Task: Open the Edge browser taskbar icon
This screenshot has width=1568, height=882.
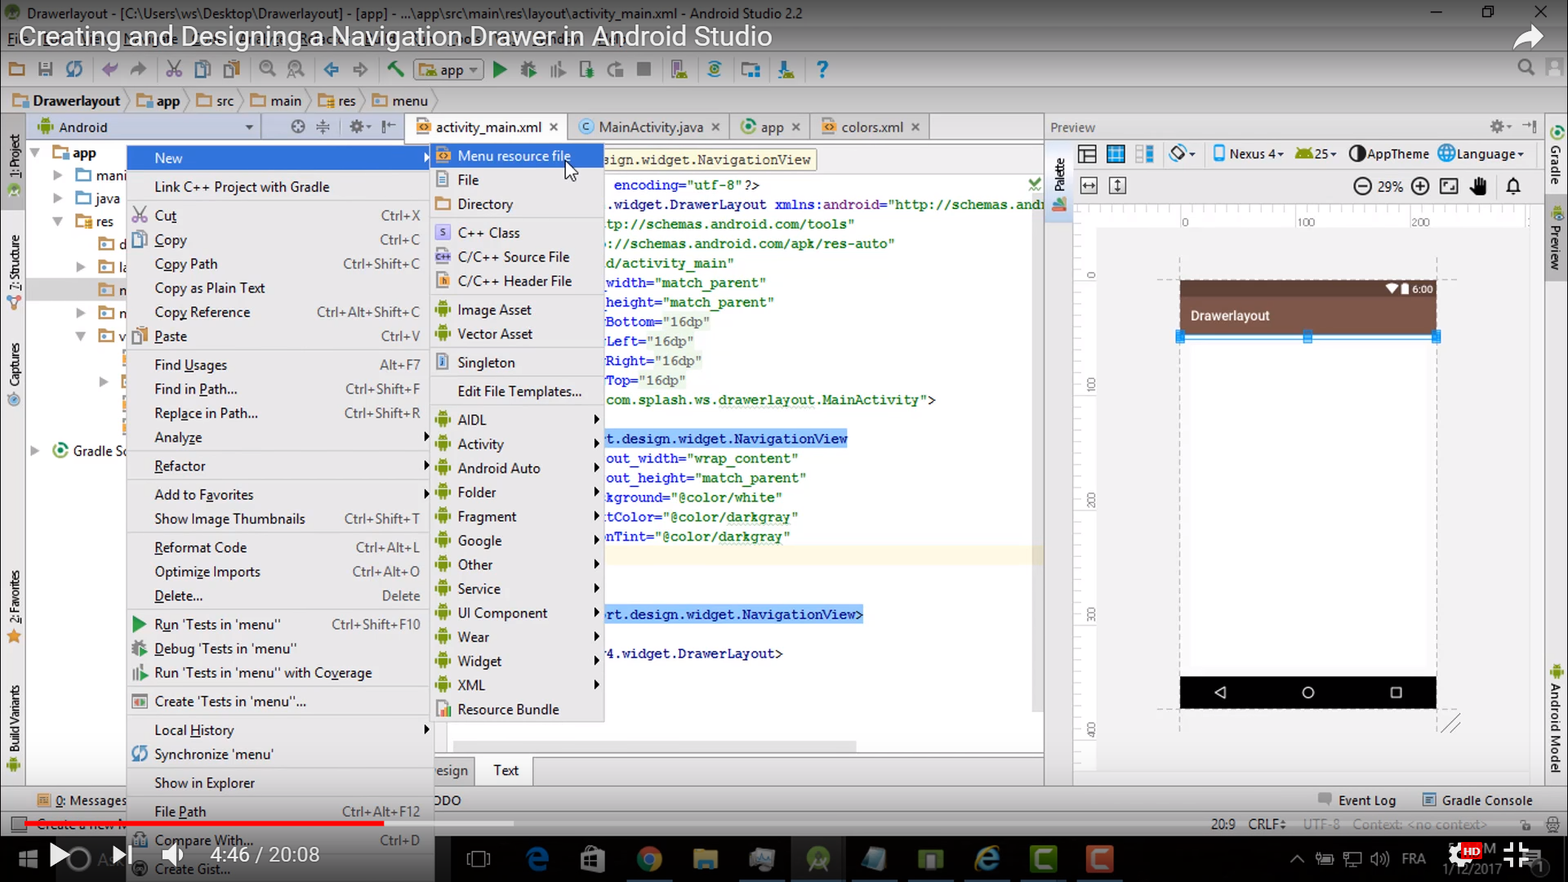Action: (537, 859)
